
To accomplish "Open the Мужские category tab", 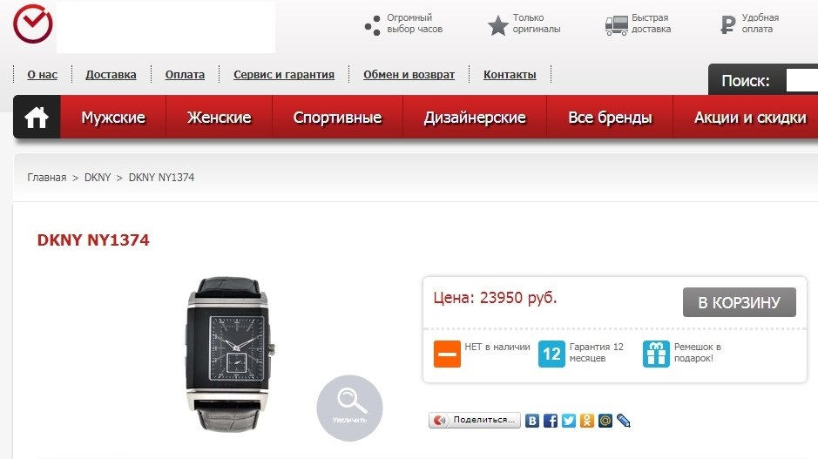I will click(113, 118).
